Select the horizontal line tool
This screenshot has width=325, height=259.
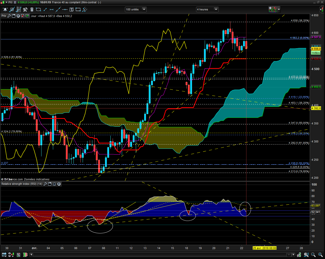(x=65, y=10)
